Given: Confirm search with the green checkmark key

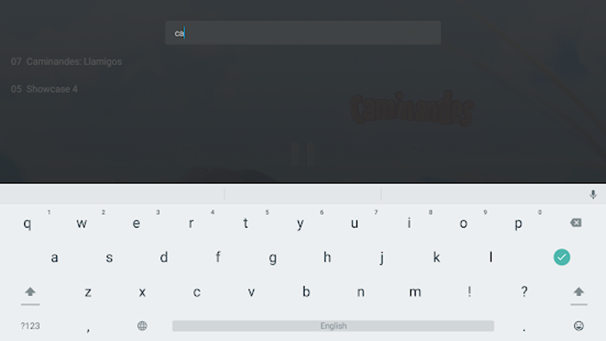Looking at the screenshot, I should click(x=561, y=257).
